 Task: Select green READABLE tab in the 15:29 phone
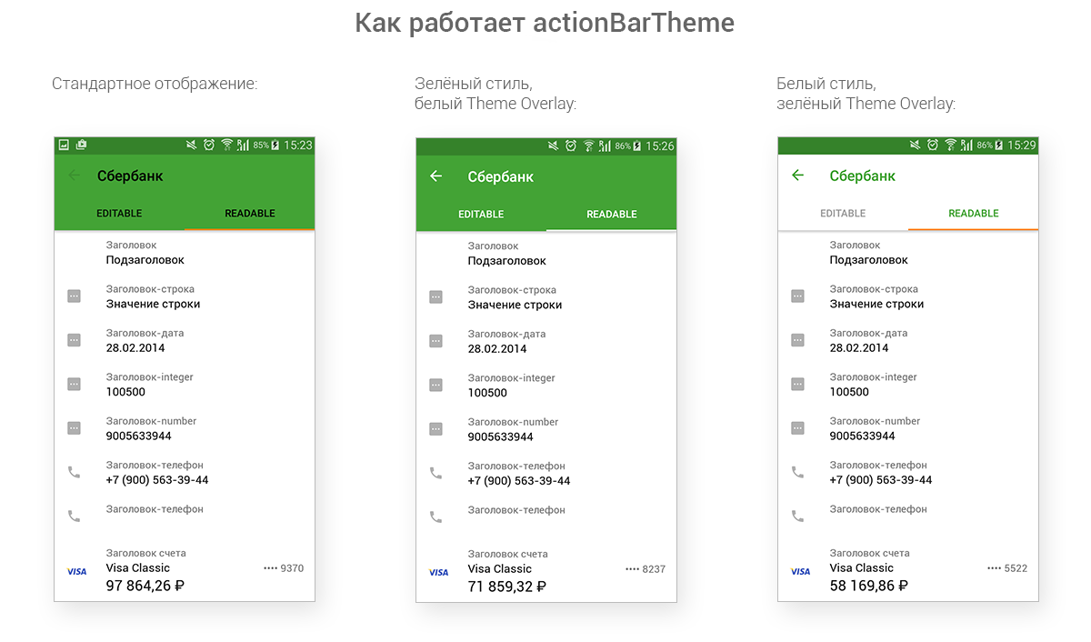click(974, 214)
